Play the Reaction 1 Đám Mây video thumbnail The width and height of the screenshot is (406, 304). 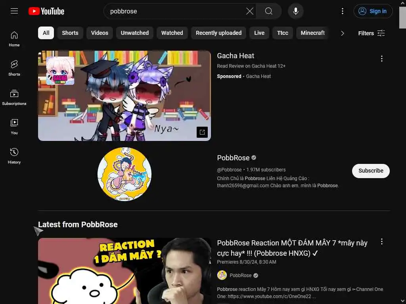pos(124,271)
